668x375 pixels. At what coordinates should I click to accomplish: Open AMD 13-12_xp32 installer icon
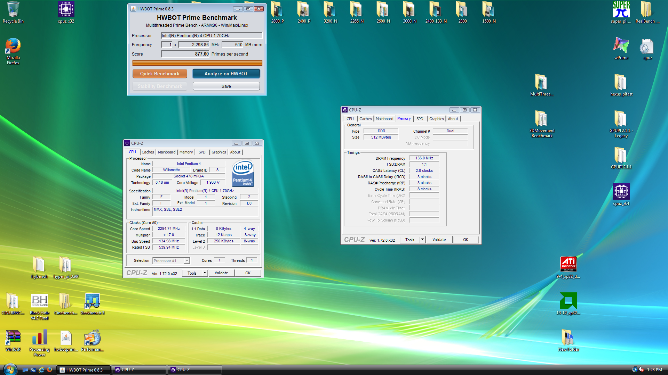(x=568, y=304)
